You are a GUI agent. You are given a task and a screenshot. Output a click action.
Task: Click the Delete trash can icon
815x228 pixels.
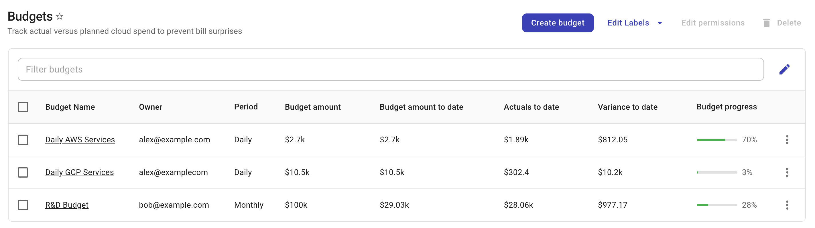tap(766, 23)
